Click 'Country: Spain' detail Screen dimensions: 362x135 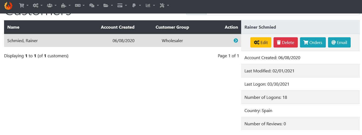pyautogui.click(x=258, y=110)
